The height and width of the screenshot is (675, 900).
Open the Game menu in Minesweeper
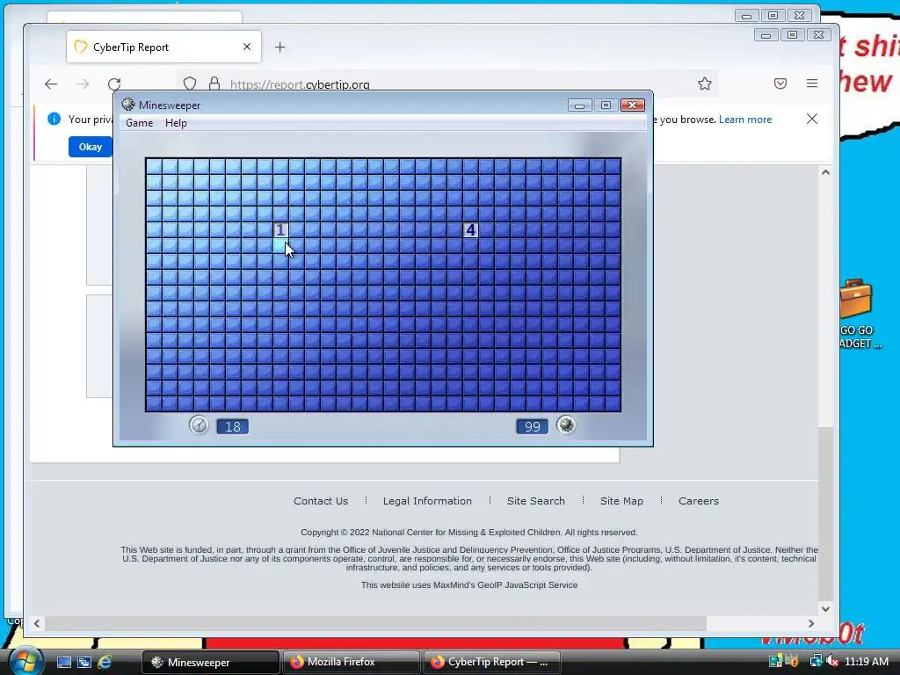coord(140,123)
